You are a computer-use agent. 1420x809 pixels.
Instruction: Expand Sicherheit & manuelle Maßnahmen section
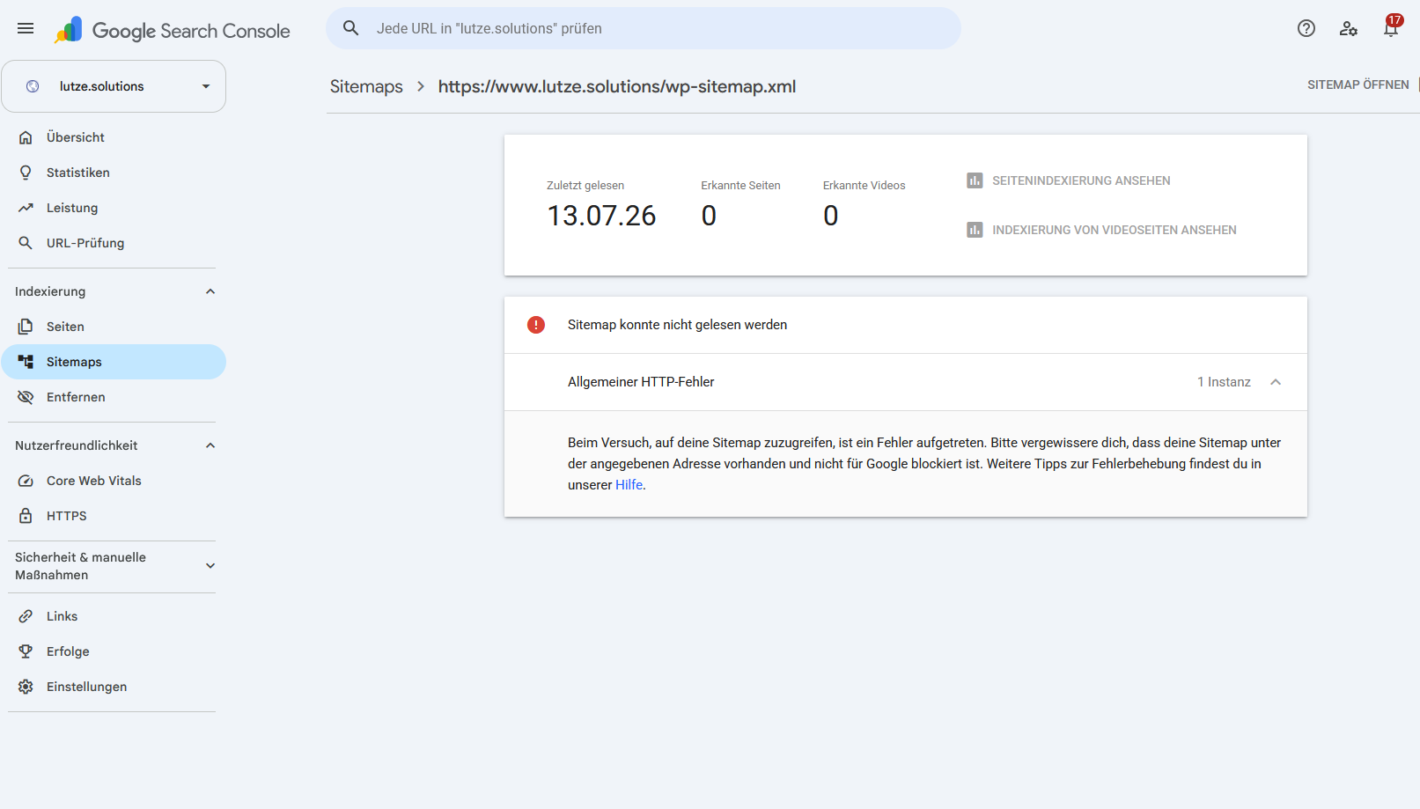pyautogui.click(x=210, y=566)
